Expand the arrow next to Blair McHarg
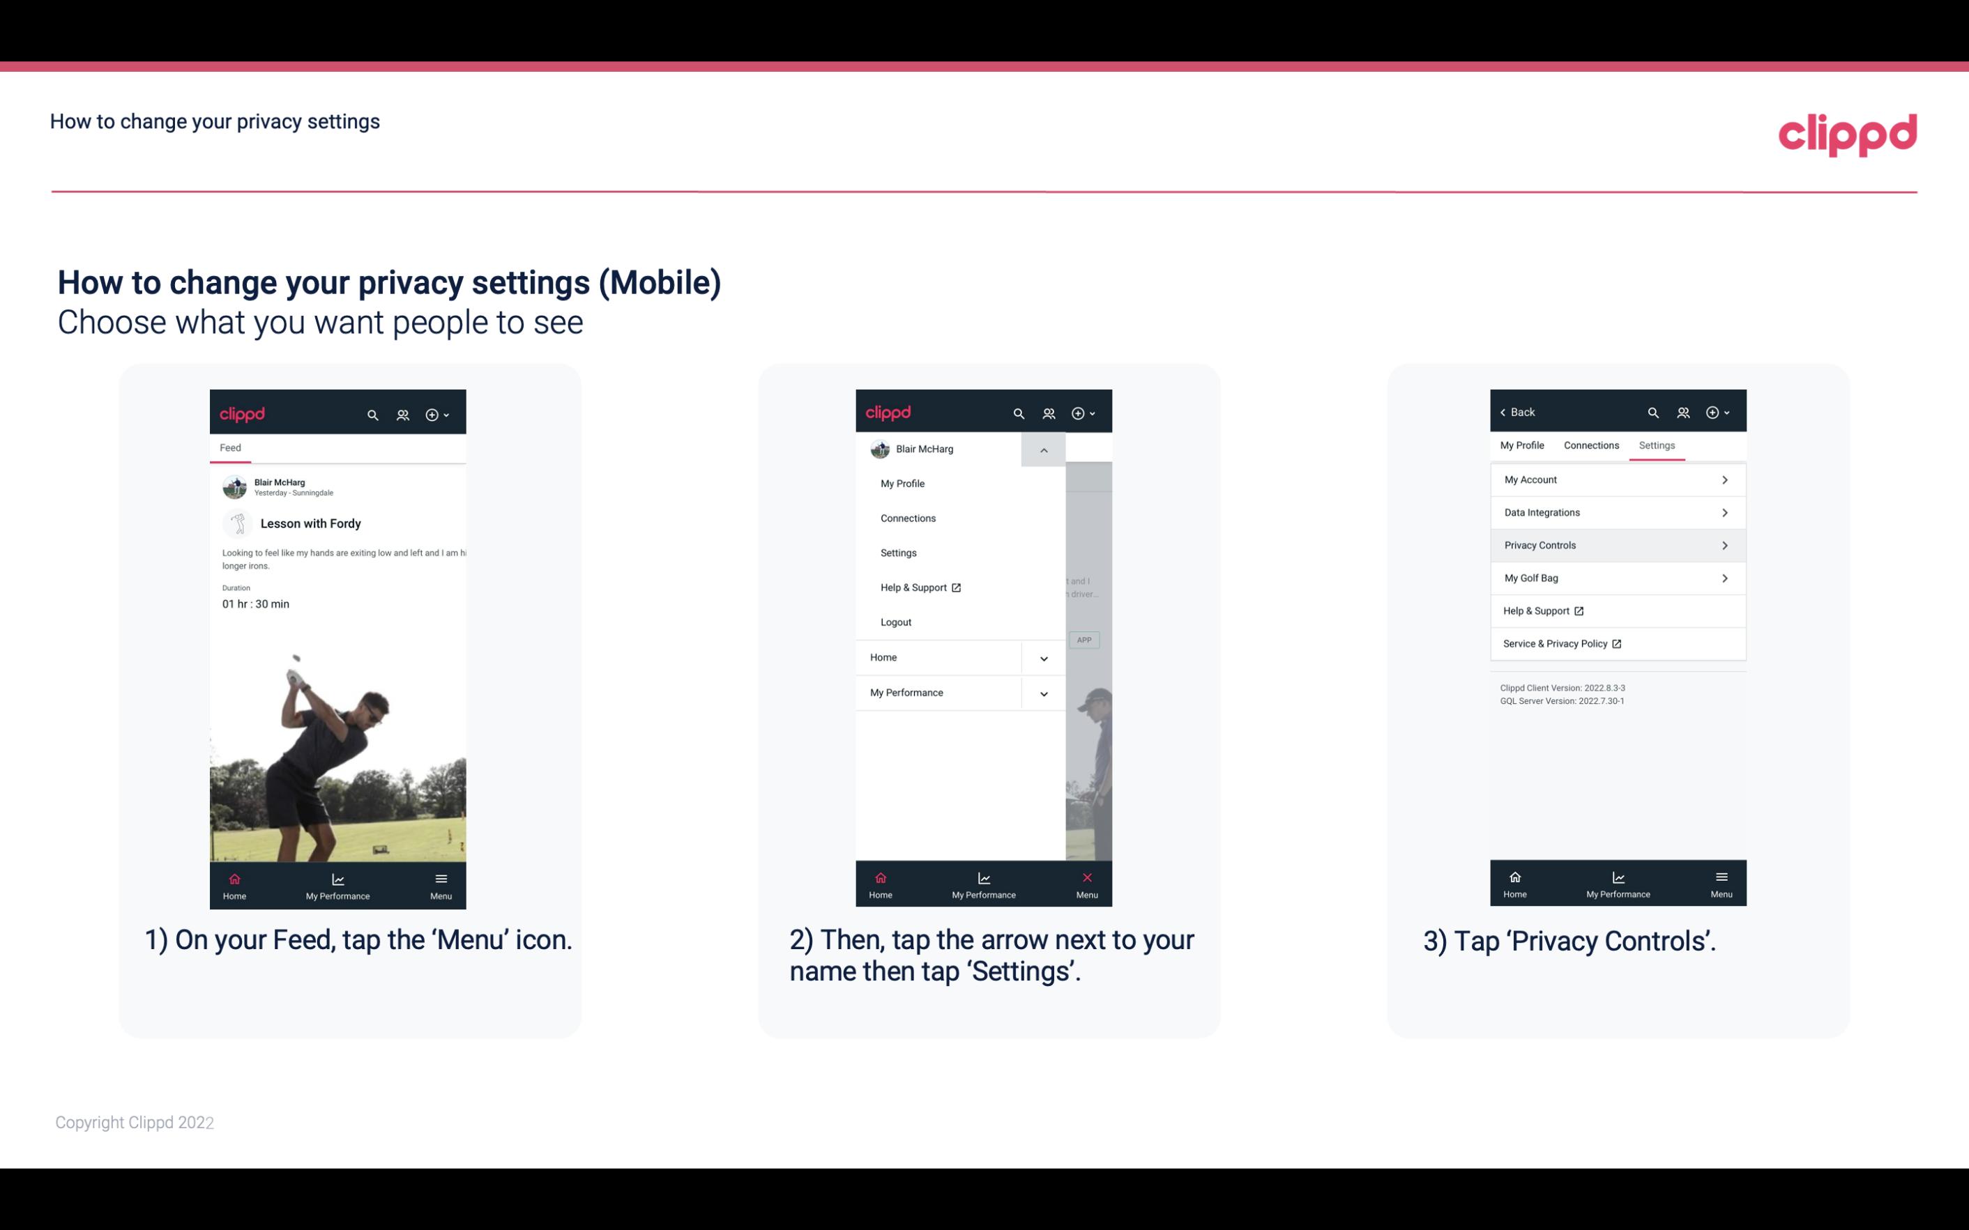This screenshot has width=1969, height=1230. point(1046,449)
